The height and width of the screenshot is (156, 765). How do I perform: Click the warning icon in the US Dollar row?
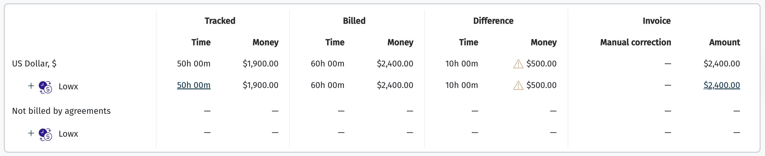518,64
